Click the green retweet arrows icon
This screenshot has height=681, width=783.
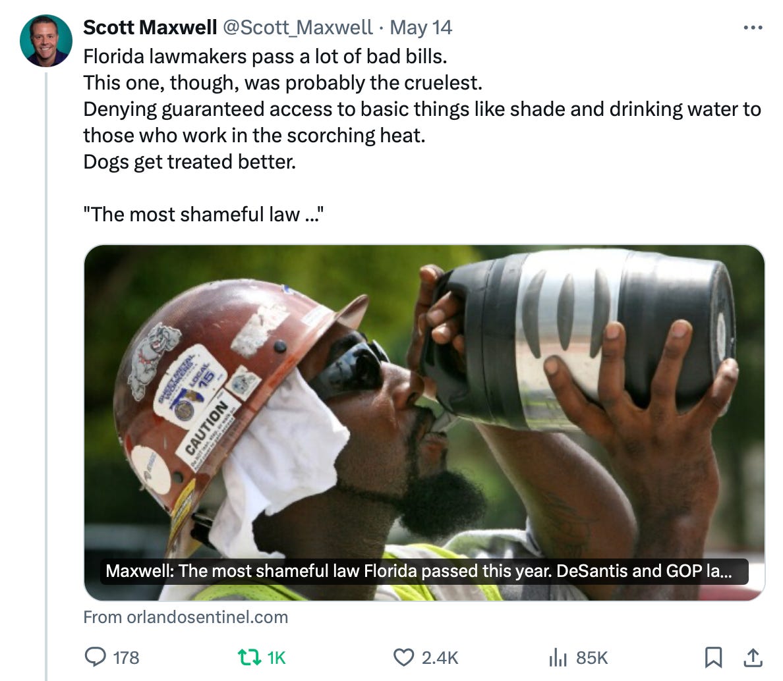click(249, 657)
